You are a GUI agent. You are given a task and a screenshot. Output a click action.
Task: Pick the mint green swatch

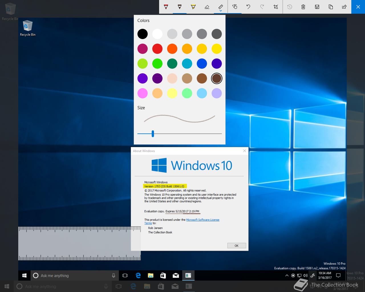tap(187, 93)
